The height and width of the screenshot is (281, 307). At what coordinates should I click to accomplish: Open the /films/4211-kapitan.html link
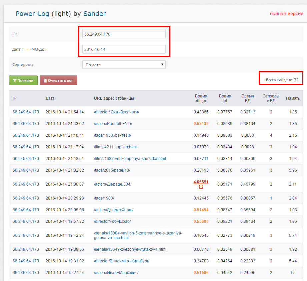point(115,147)
